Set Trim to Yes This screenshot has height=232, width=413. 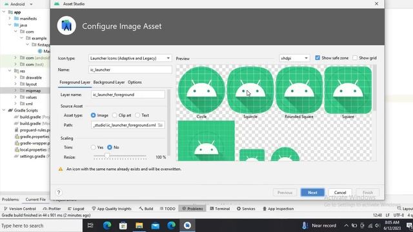[x=93, y=148]
